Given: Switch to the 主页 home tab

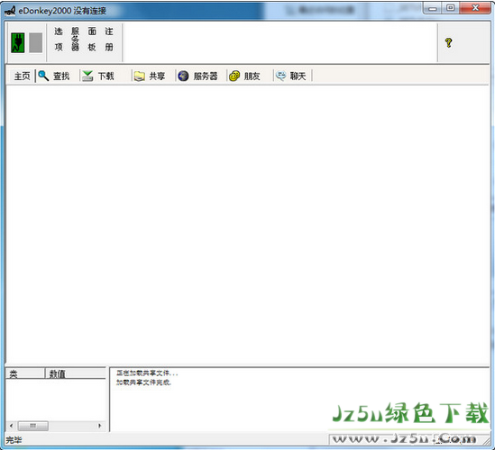Looking at the screenshot, I should pyautogui.click(x=22, y=76).
